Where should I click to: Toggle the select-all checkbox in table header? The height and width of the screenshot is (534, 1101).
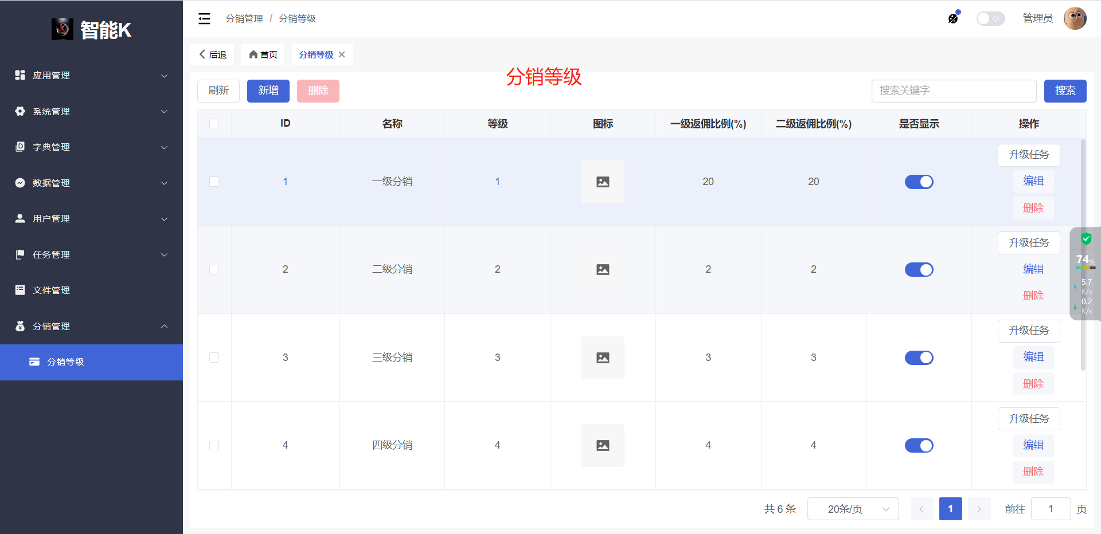click(214, 123)
